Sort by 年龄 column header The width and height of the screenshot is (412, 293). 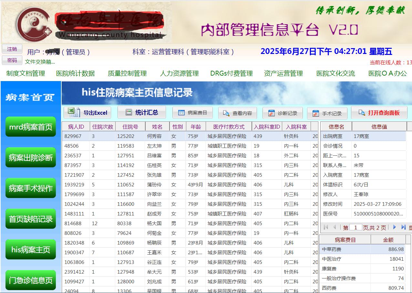[x=196, y=127]
